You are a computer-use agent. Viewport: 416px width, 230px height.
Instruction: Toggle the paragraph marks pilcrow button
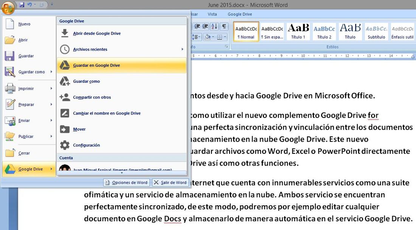[224, 26]
